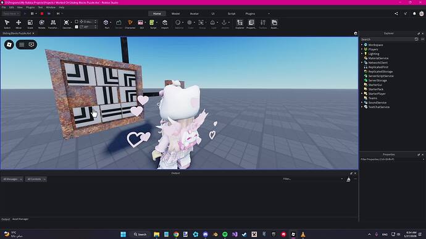Click the share icon at top right
Screen dimensions: 426x239
tap(396, 14)
